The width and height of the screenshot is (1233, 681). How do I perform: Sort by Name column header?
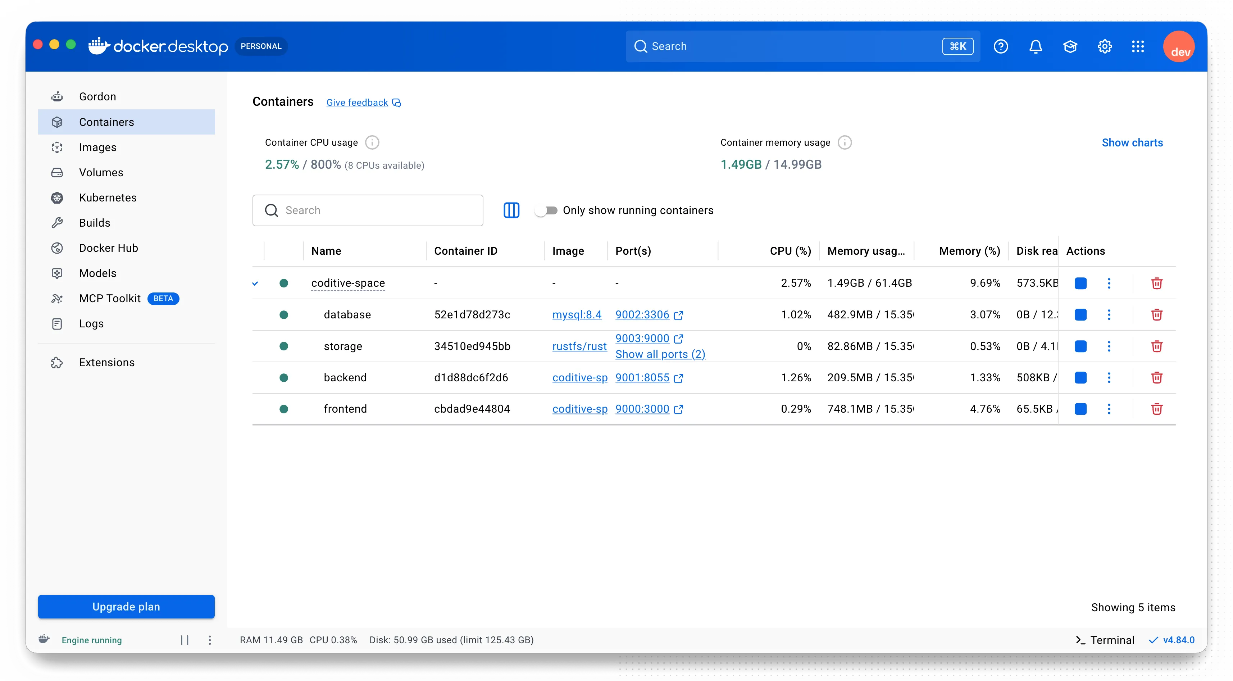pos(326,251)
